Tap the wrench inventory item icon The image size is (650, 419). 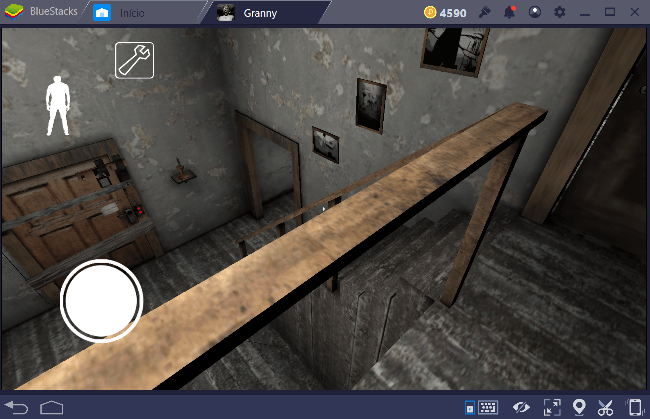click(134, 60)
